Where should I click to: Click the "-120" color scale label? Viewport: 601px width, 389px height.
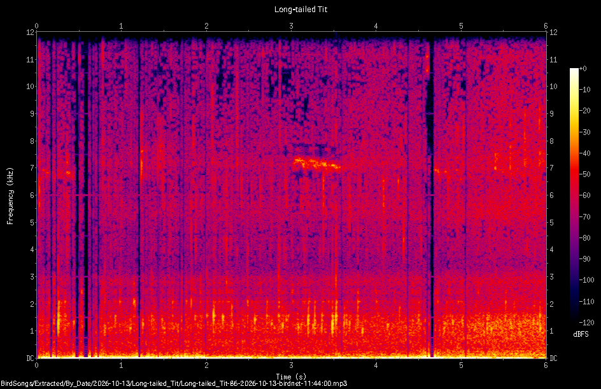point(586,323)
